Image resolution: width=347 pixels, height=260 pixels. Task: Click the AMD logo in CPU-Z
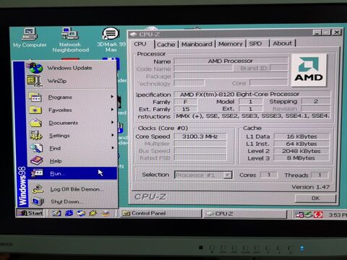coord(309,70)
